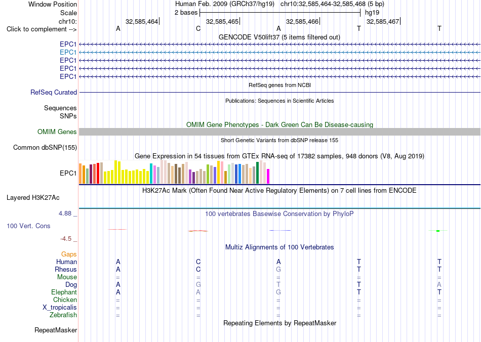Screen dimensions: 481x342
Task: Click the green PhyloP conservation mark
Action: 438,231
